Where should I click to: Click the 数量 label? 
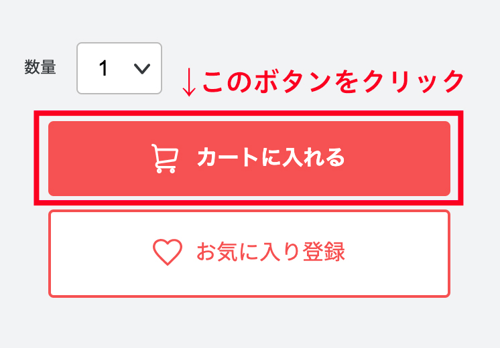coord(40,67)
